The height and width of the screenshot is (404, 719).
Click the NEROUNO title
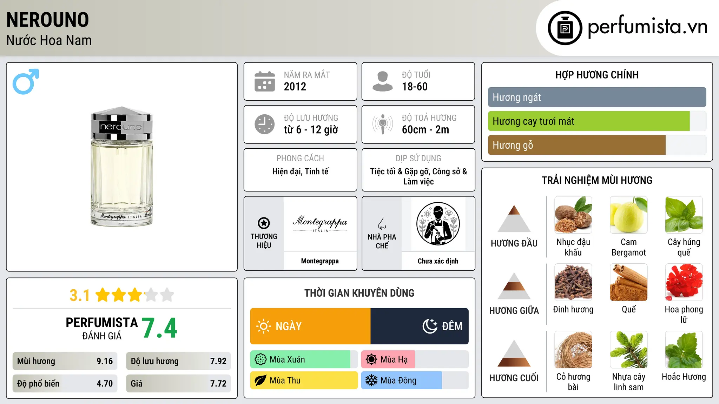click(48, 20)
